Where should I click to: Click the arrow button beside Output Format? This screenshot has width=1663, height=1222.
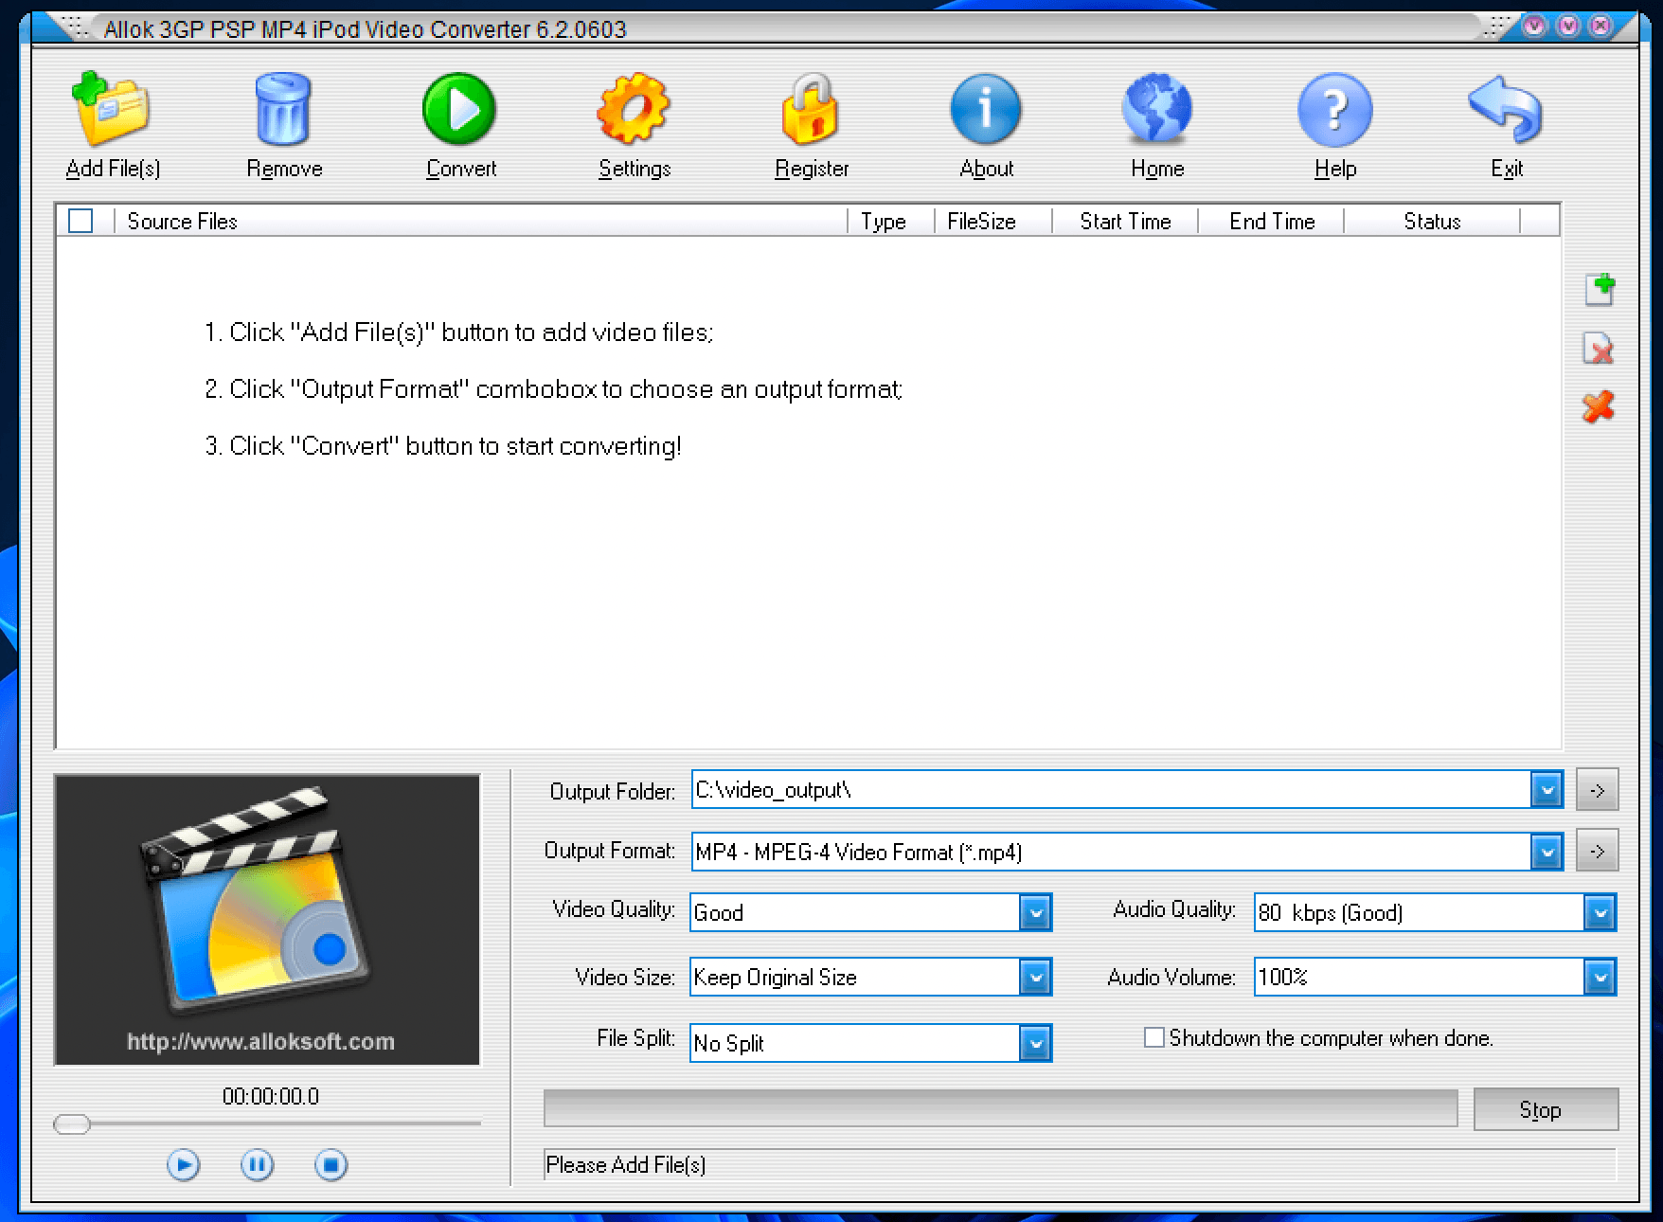(1597, 851)
